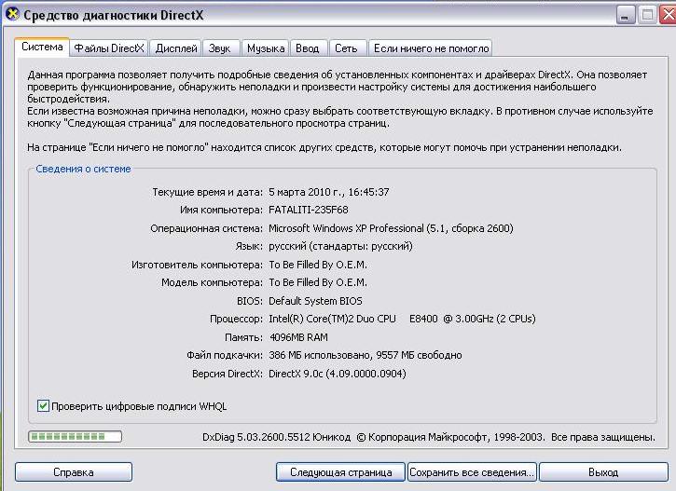
Task: Click the disabled maximize button
Action: (647, 16)
